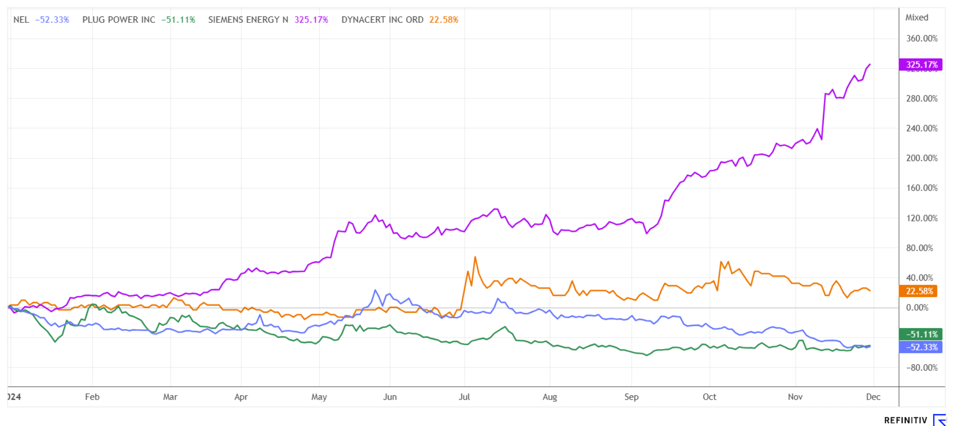Click the 360.00% tick on the price axis

click(922, 38)
